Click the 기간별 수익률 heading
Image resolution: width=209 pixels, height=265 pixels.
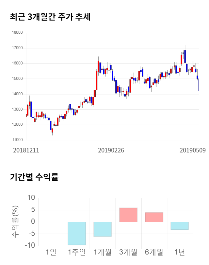point(34,177)
